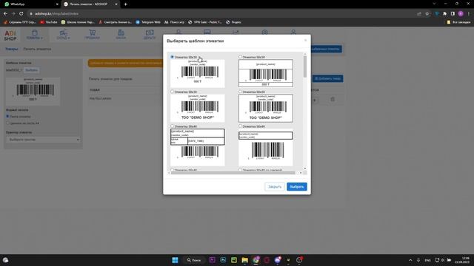Open the Яндекс bookmark
Viewport: 474px width, 266px height.
[234, 22]
